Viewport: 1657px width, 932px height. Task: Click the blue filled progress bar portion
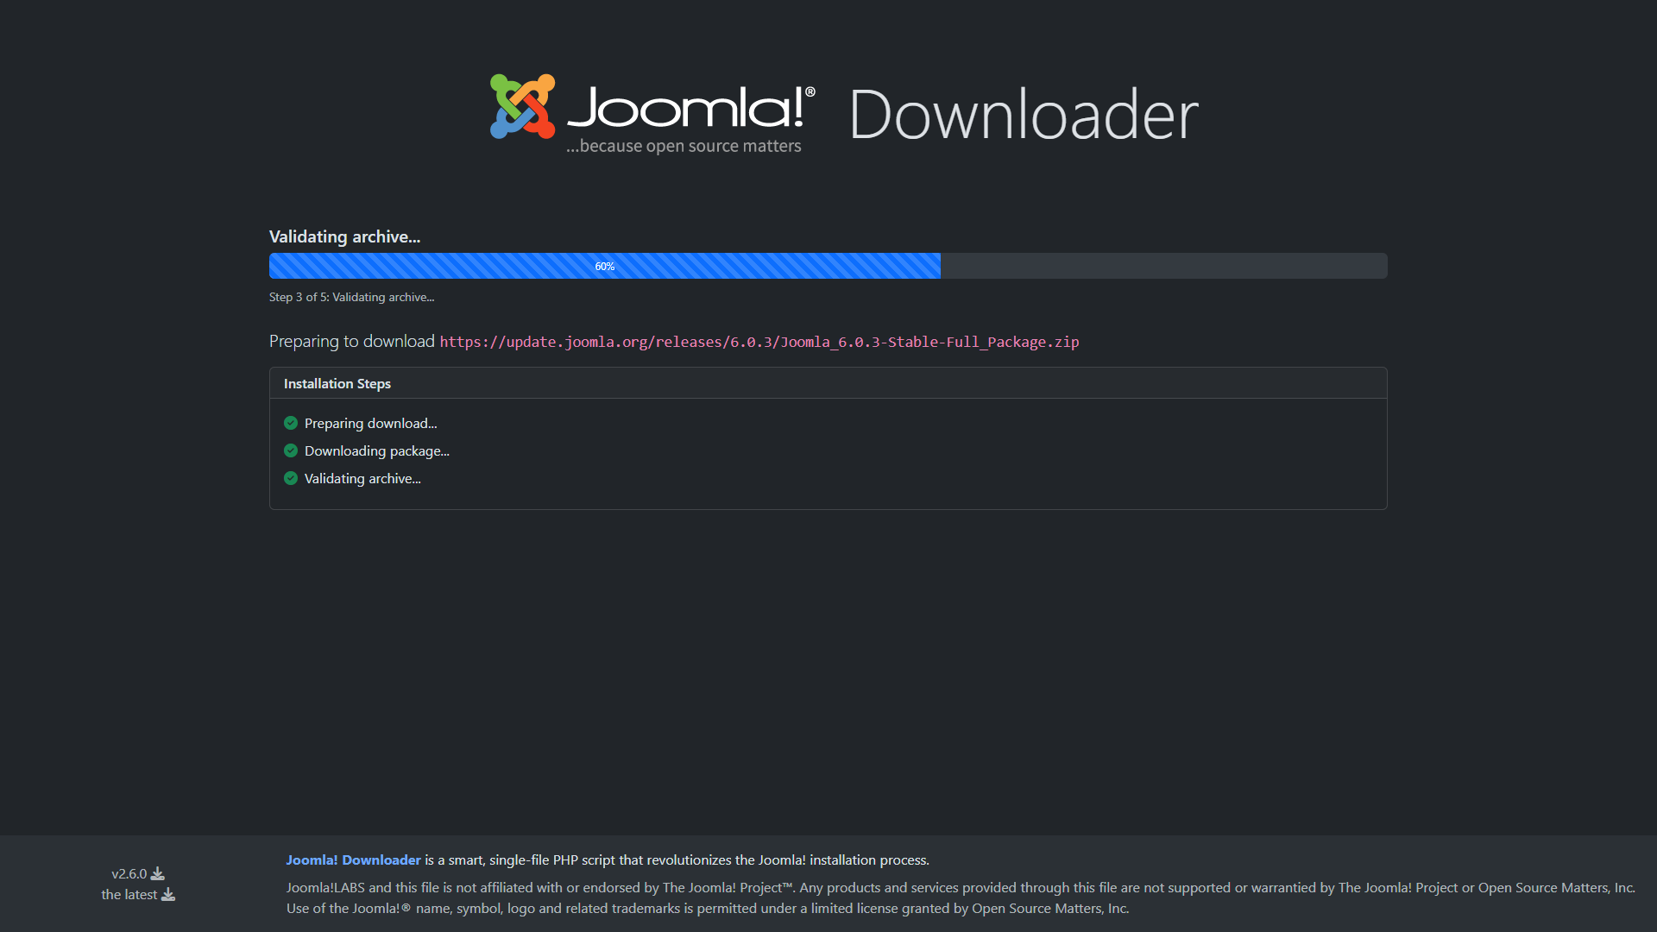432,266
